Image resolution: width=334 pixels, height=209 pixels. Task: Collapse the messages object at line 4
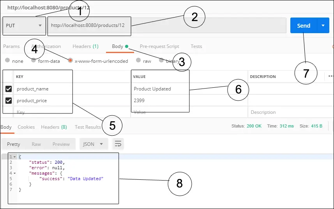[15, 173]
